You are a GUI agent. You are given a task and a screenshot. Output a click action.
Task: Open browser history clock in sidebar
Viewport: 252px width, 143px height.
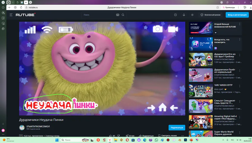click(x=3, y=7)
